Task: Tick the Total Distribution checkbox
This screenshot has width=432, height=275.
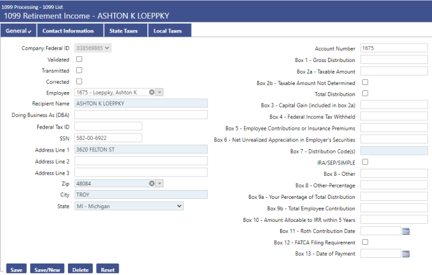Action: click(x=365, y=93)
